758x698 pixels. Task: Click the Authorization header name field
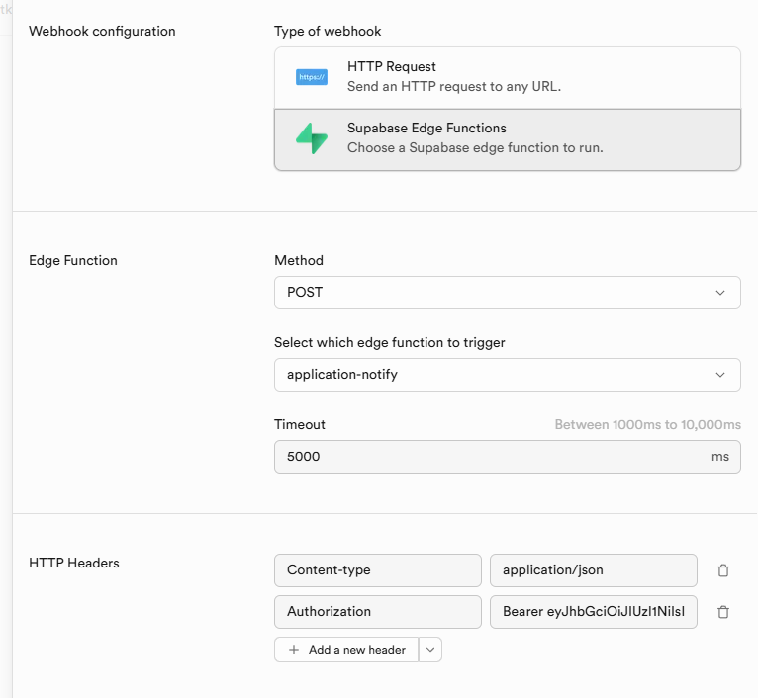[377, 612]
